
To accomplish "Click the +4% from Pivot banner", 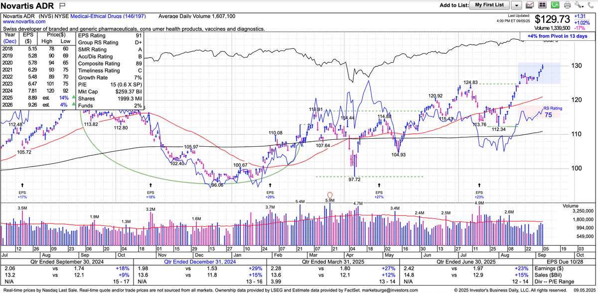I will coord(557,36).
